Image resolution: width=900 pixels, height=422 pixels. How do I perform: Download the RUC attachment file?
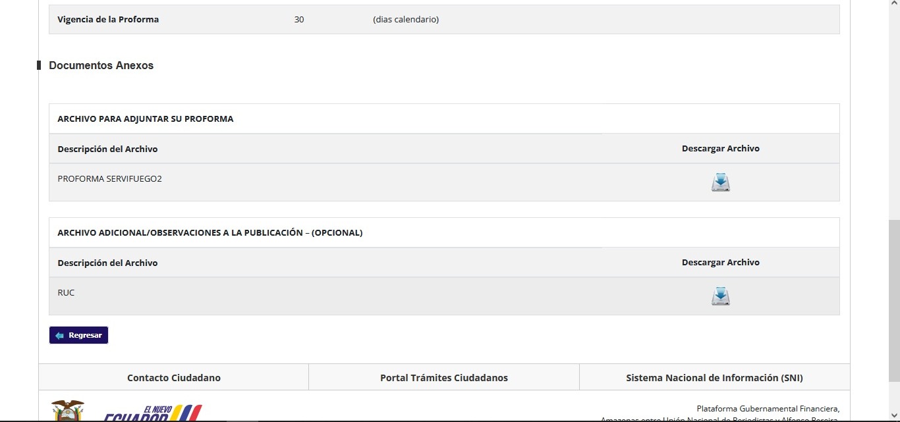(720, 296)
